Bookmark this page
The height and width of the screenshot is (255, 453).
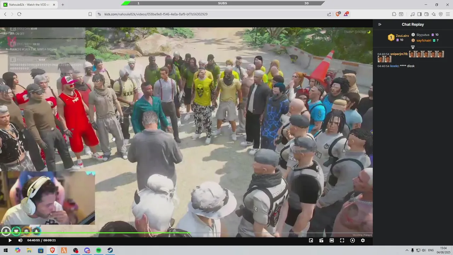tap(90, 14)
